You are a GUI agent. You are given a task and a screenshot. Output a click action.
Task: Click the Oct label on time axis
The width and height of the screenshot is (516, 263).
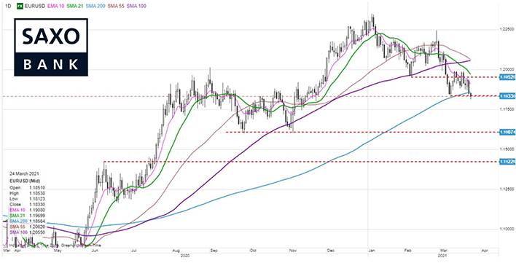click(x=253, y=251)
